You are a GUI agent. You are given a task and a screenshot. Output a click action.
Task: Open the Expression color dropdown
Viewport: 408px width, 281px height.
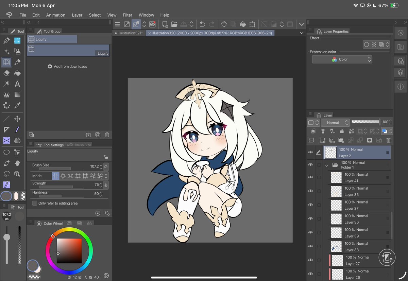(x=342, y=59)
